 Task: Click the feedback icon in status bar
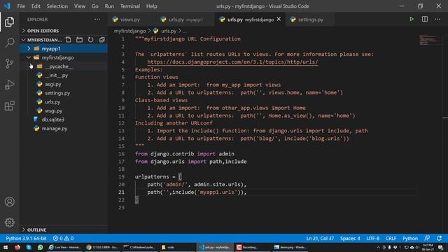(427, 238)
